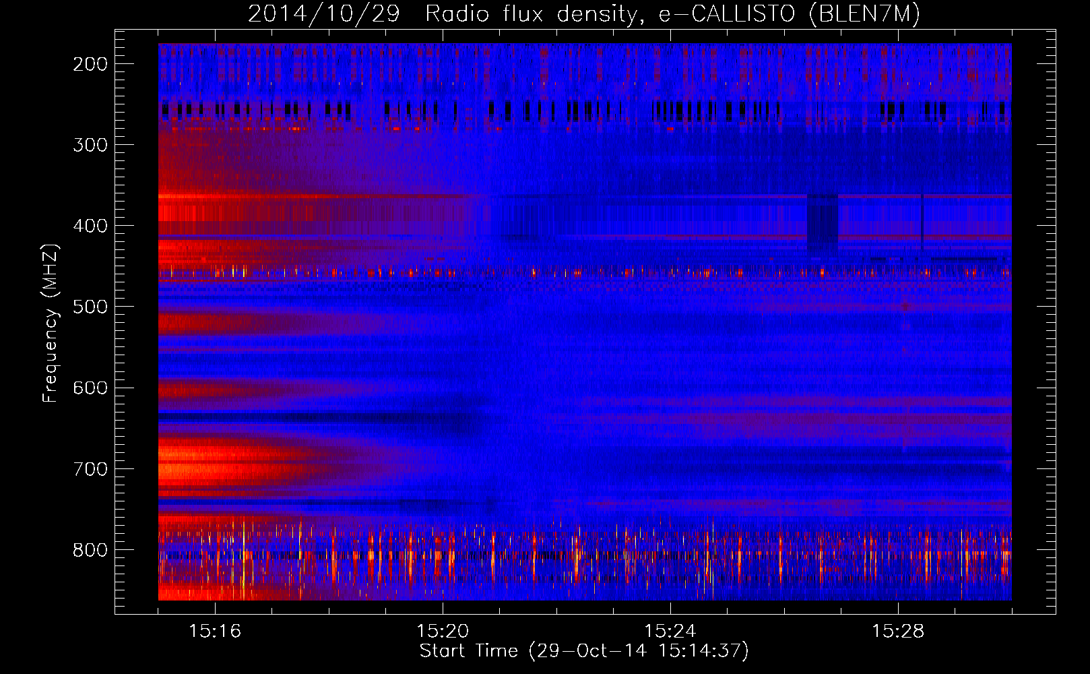Image resolution: width=1090 pixels, height=674 pixels.
Task: Click the 15:16 time tick label
Action: (x=215, y=632)
